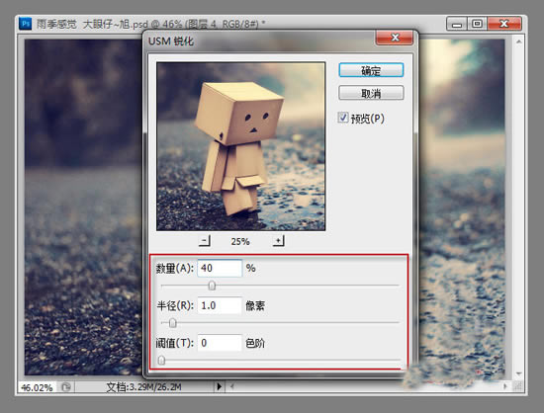Click the horizontal scrollbar left arrow
The height and width of the screenshot is (413, 544).
tap(232, 386)
